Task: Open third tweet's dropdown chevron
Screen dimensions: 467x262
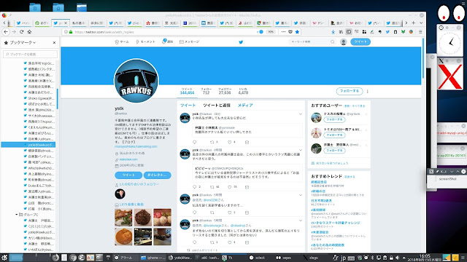Action: coord(301,195)
